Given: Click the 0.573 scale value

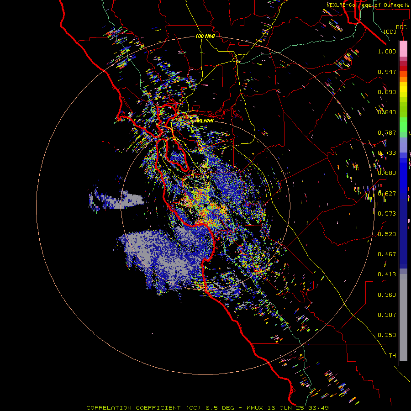Looking at the screenshot, I should (x=387, y=214).
